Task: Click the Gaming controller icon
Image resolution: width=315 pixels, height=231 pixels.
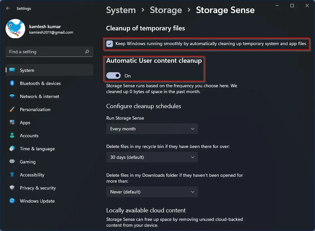Action: (x=12, y=161)
